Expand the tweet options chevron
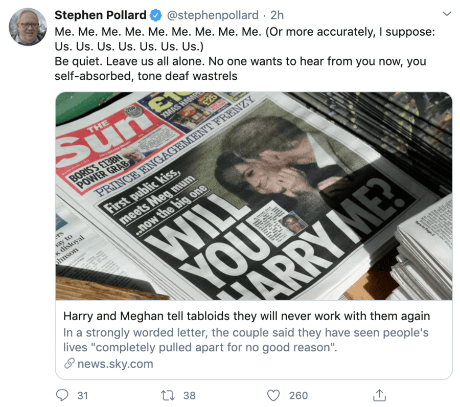 (447, 14)
